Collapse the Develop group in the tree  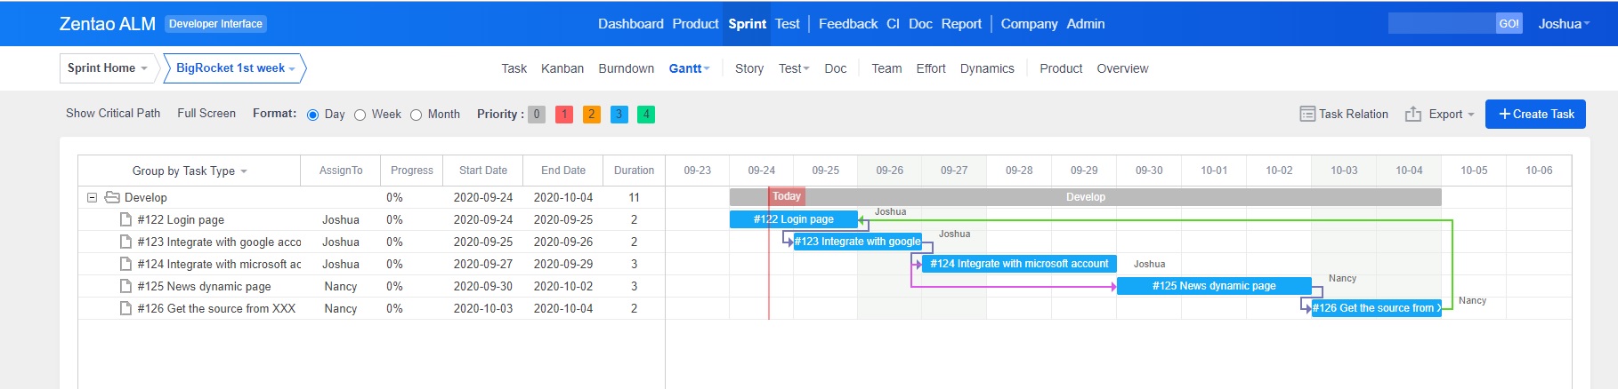92,197
